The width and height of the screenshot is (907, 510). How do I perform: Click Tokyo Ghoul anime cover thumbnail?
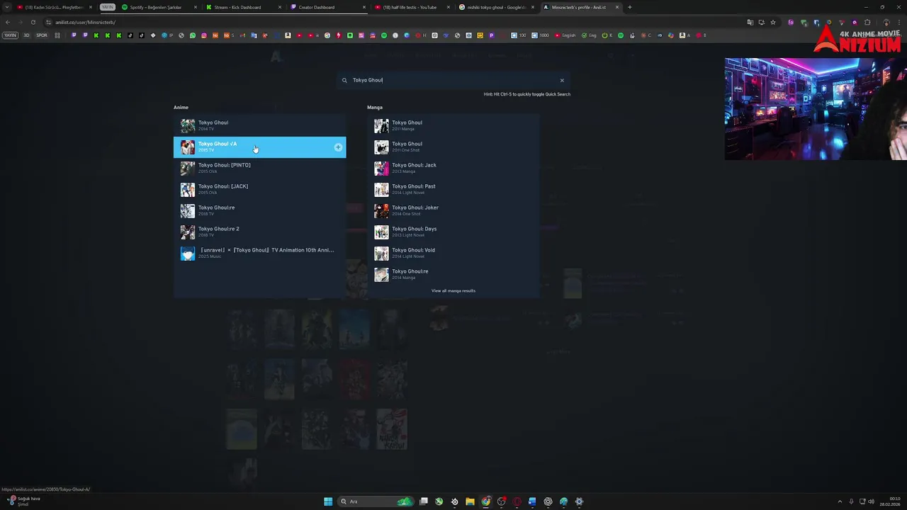pyautogui.click(x=187, y=125)
